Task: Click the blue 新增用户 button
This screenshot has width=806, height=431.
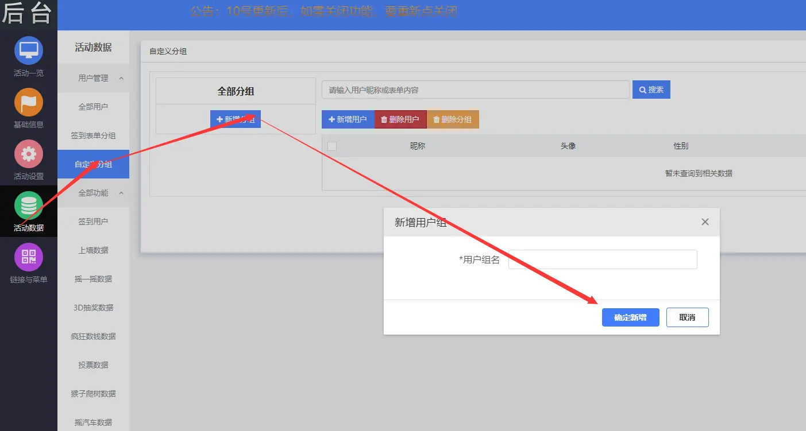Action: (348, 119)
